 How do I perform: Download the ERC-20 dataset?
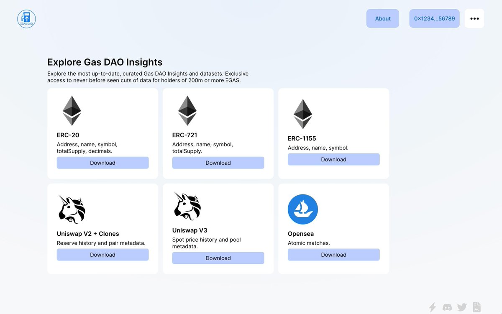tap(102, 163)
